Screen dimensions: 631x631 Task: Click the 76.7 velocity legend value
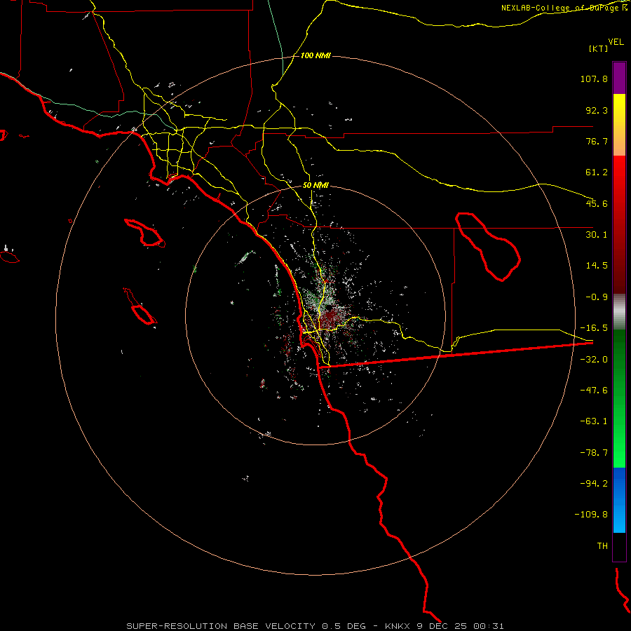point(597,141)
